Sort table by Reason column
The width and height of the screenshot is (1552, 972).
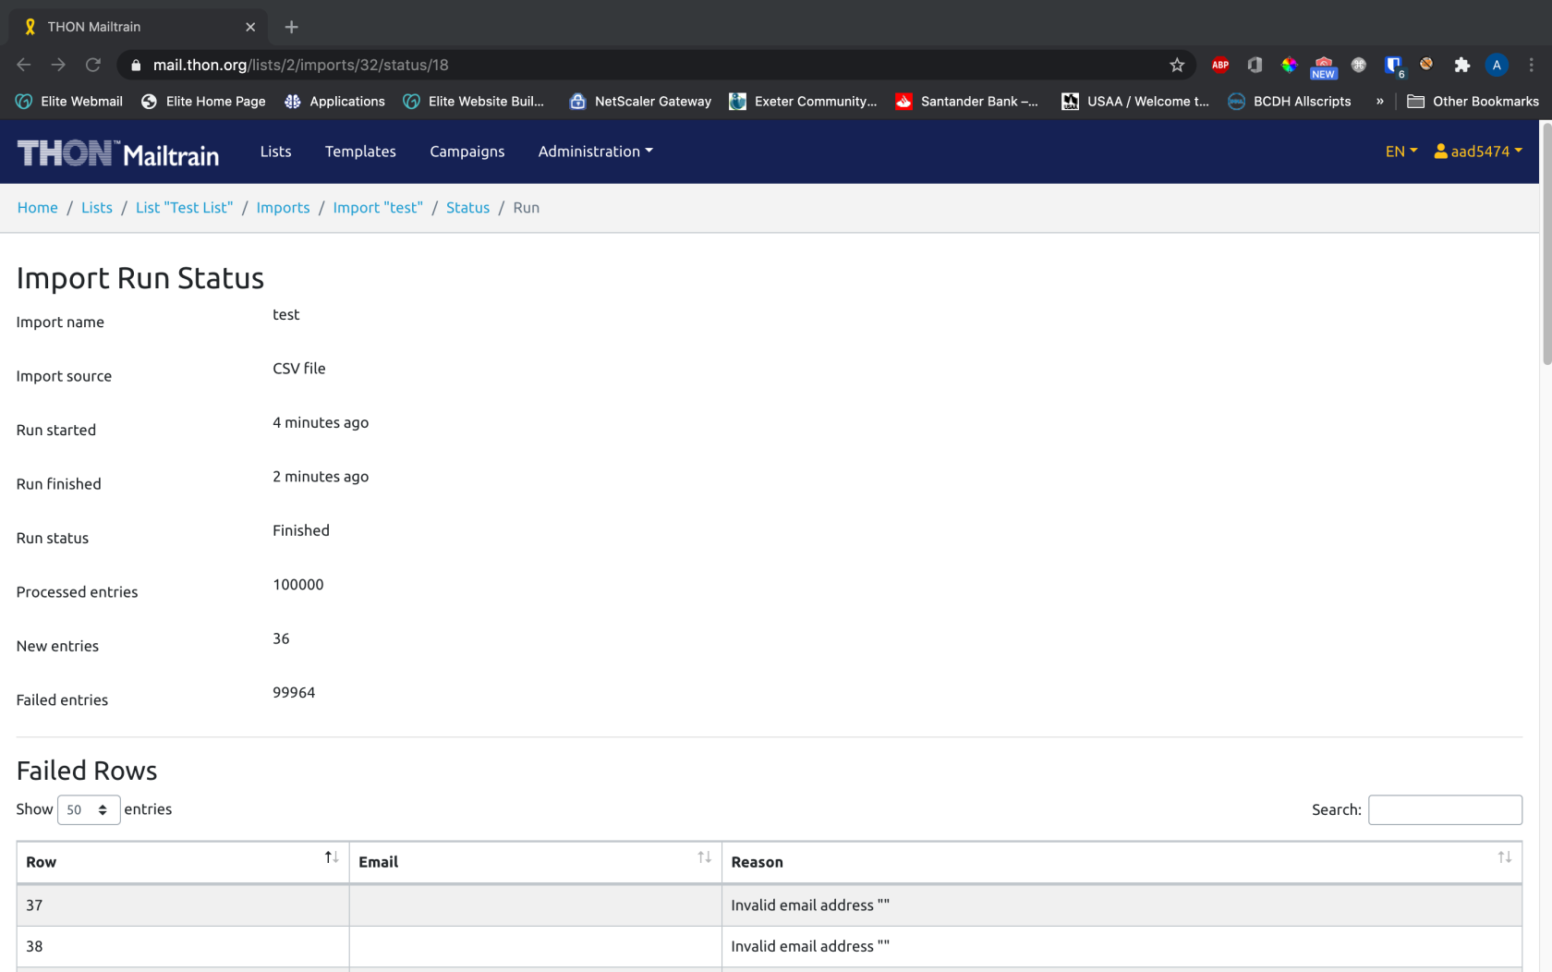point(1122,862)
